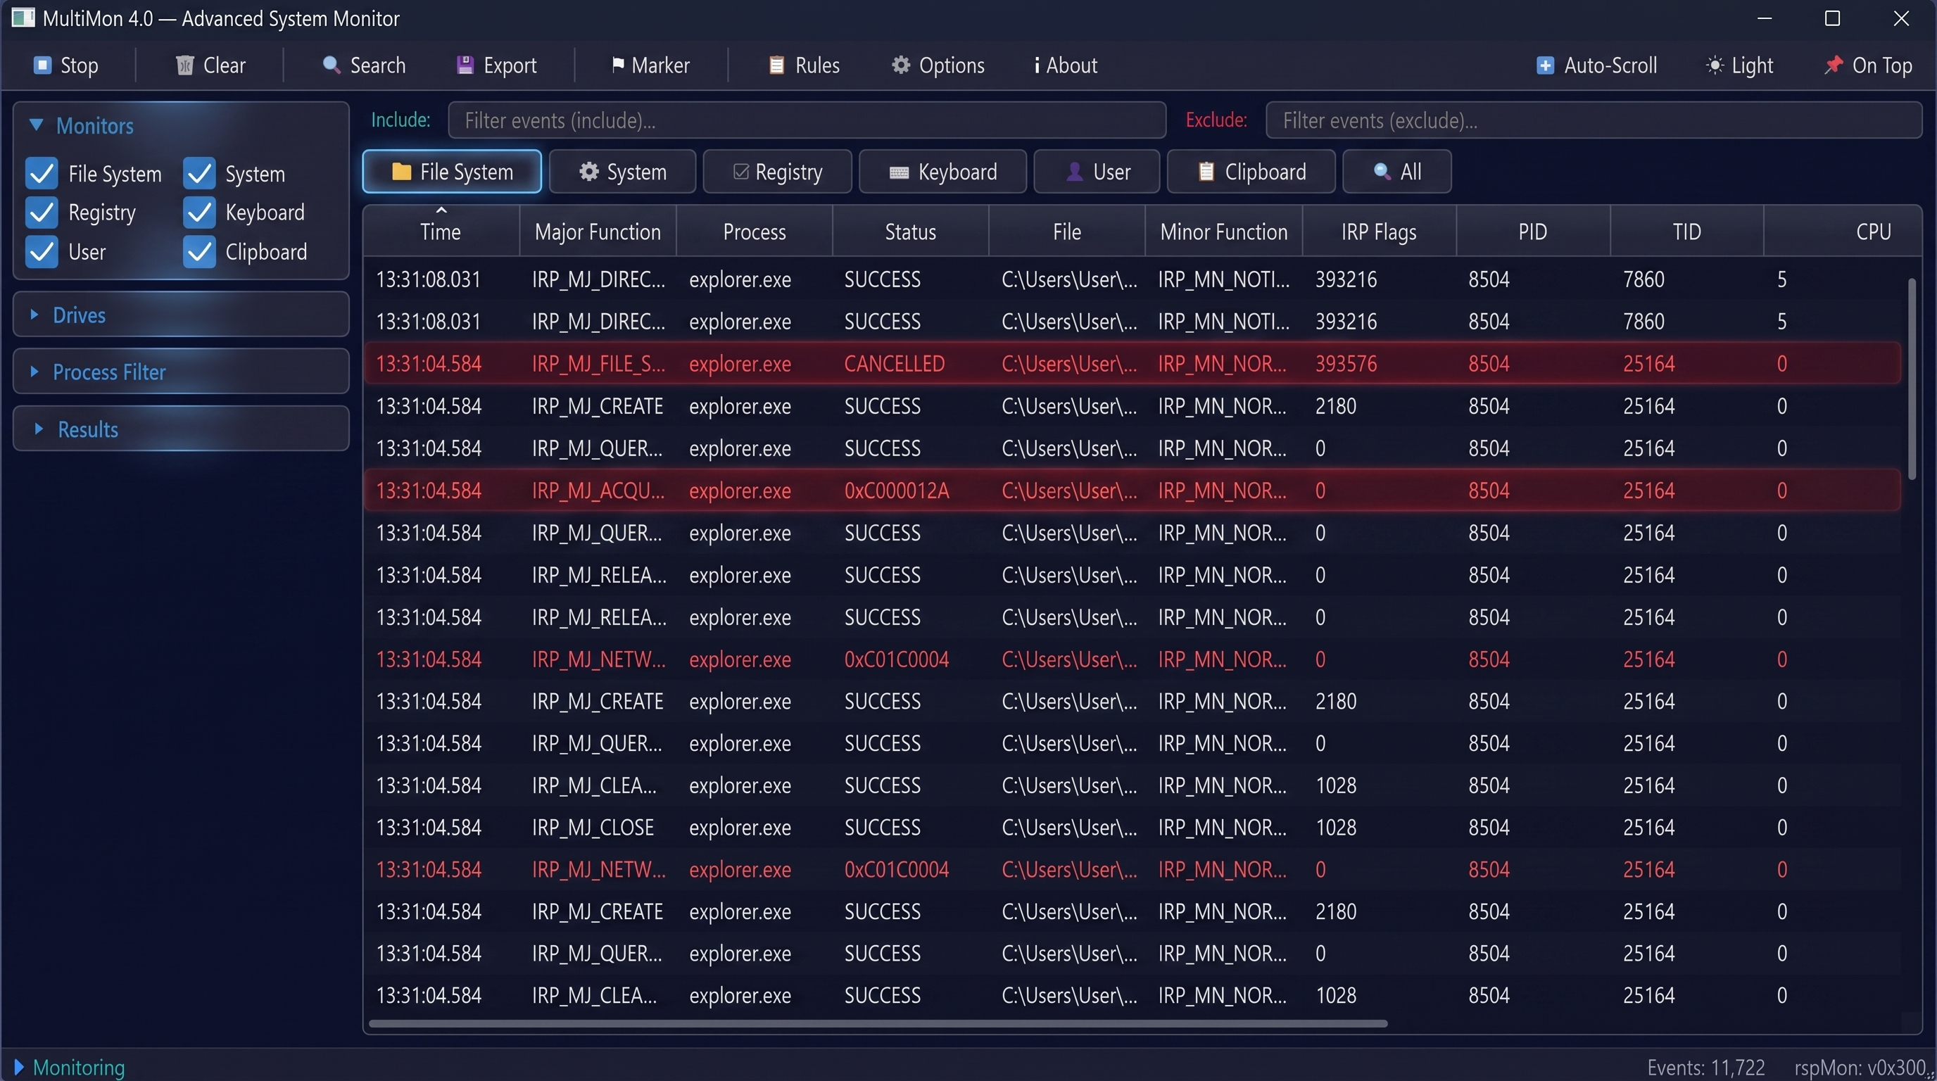Sort by the IRP Flags column header

(1379, 232)
